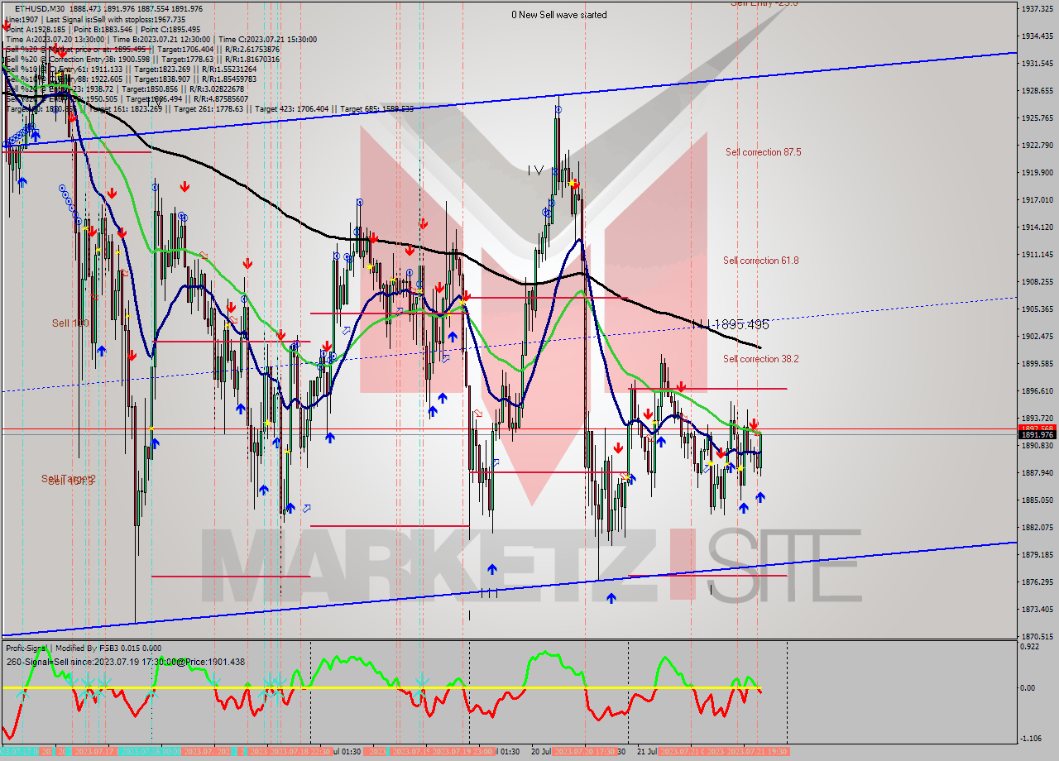Viewport: 1059px width, 761px height.
Task: Click the 'I I I 1895.496' wave label
Action: (730, 325)
